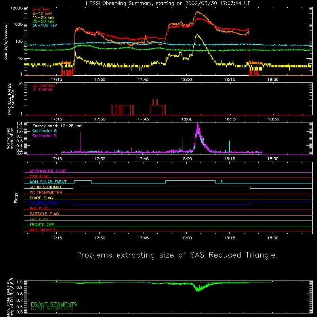Select the SC TRANSMITTER flag label
317x317 pixels.
coord(46,193)
